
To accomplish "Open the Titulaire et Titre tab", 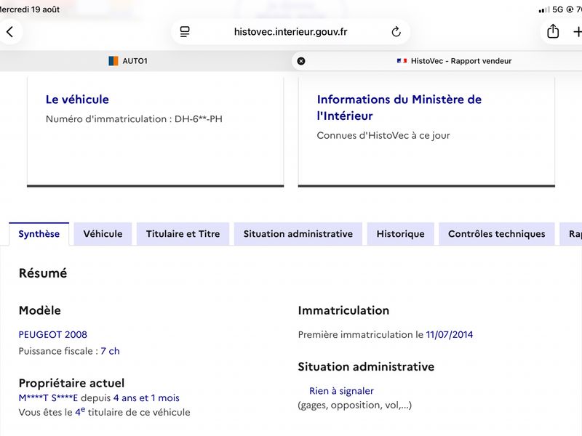I will [183, 234].
